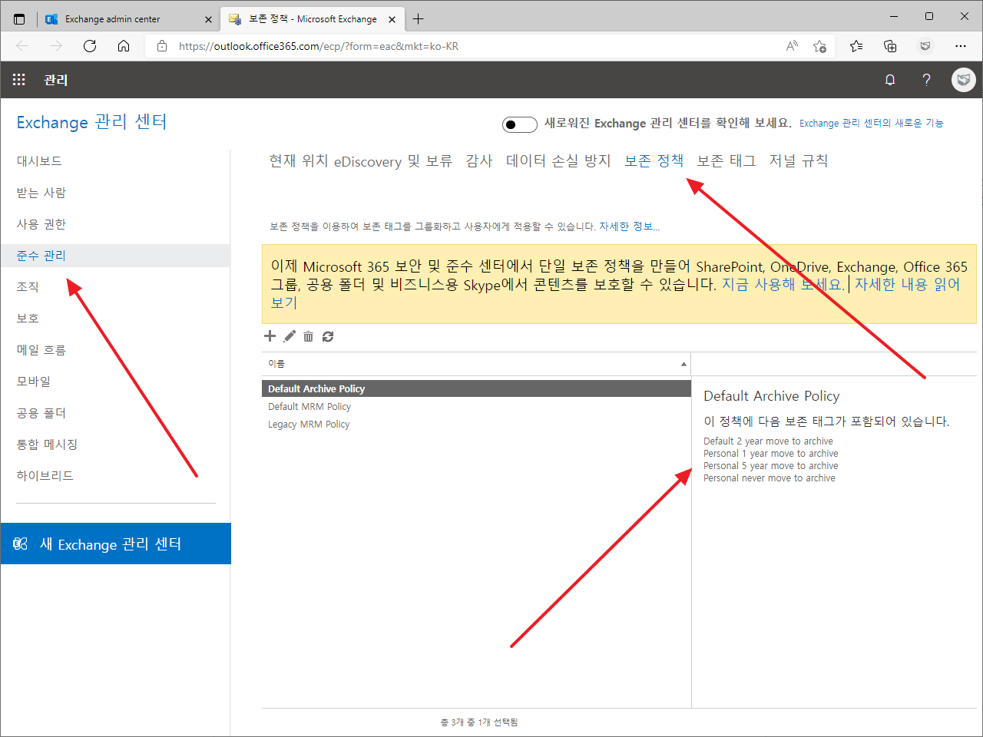Viewport: 983px width, 737px height.
Task: Click Personal 1 year move to archive tag
Action: (770, 454)
